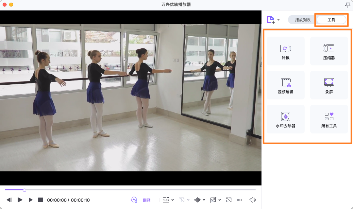353x209 pixels.
Task: Open the 压缩器 (Compressor) tool
Action: tap(329, 51)
